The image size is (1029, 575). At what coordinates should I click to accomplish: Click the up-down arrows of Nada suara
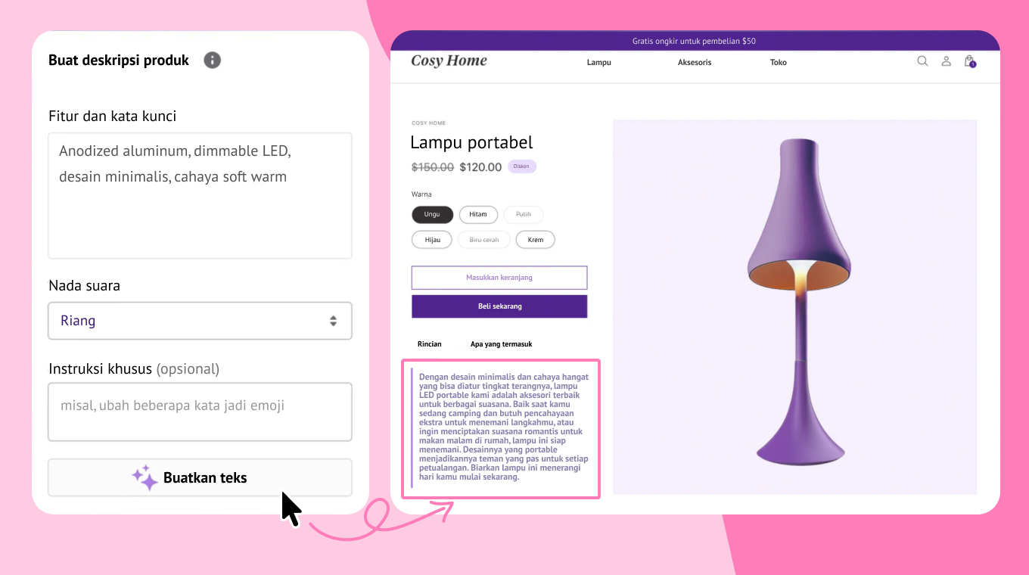pos(333,321)
